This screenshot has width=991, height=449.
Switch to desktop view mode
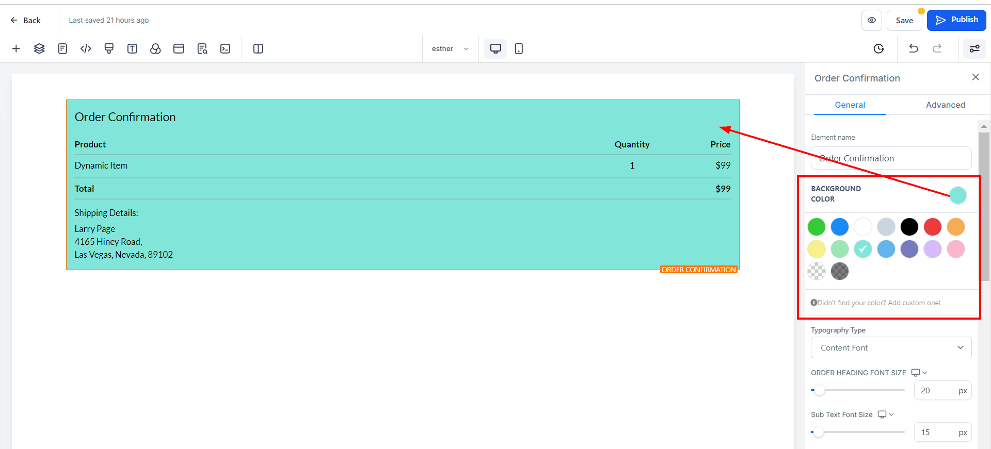pos(495,48)
